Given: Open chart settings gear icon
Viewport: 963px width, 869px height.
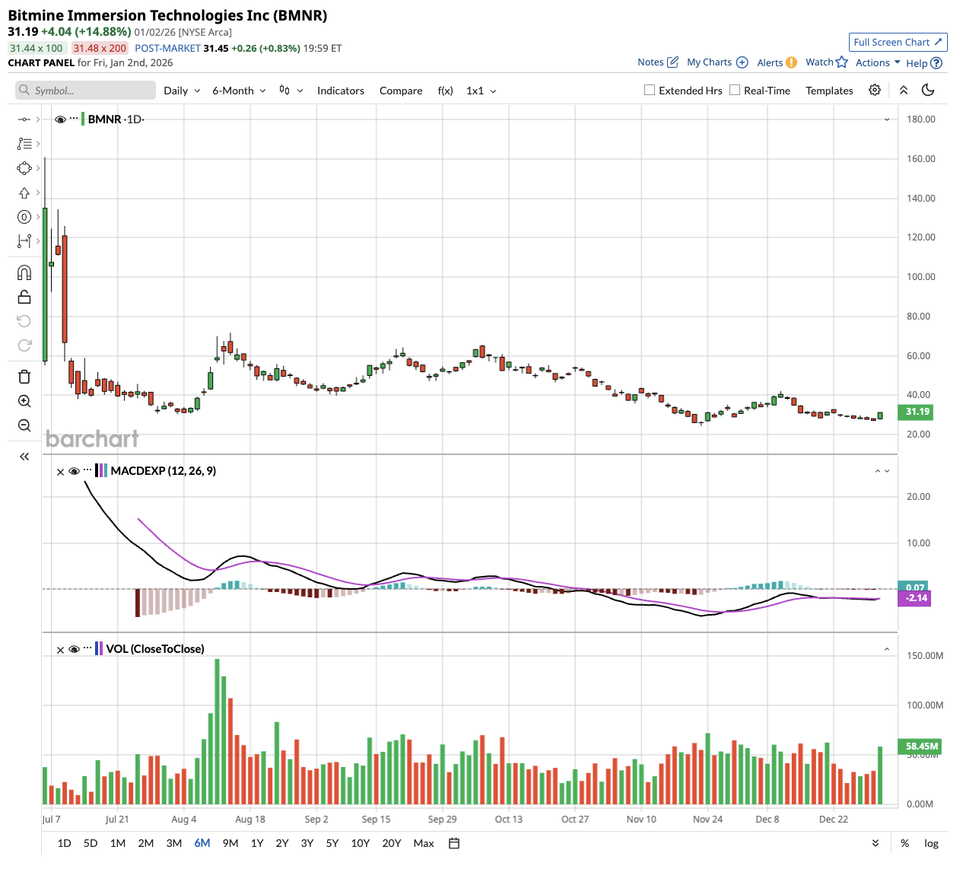Looking at the screenshot, I should tap(875, 90).
